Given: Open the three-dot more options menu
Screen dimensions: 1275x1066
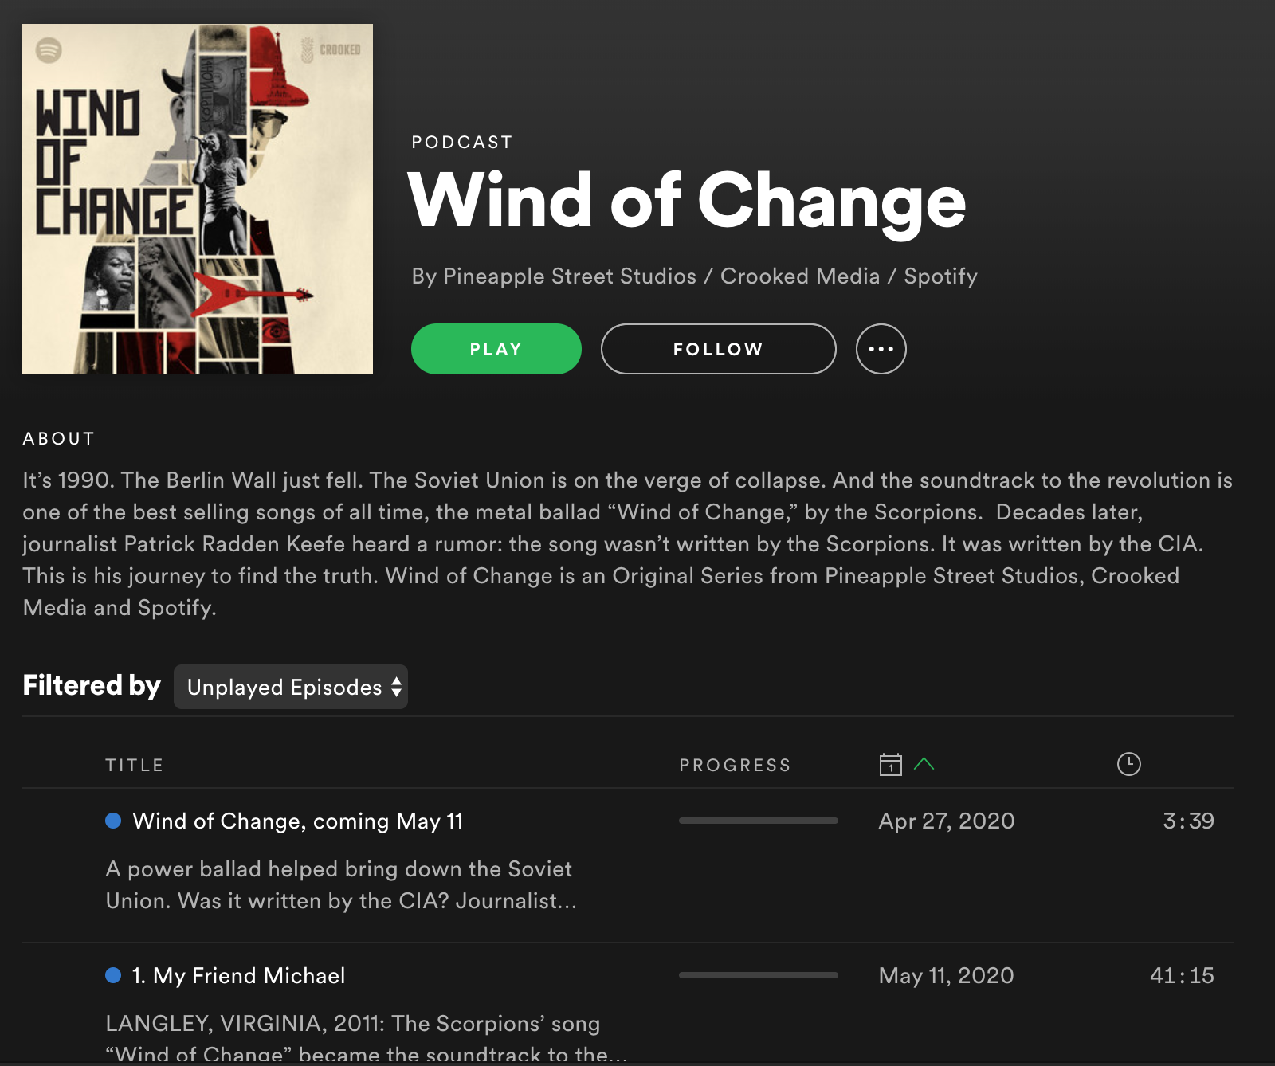Looking at the screenshot, I should coord(881,349).
